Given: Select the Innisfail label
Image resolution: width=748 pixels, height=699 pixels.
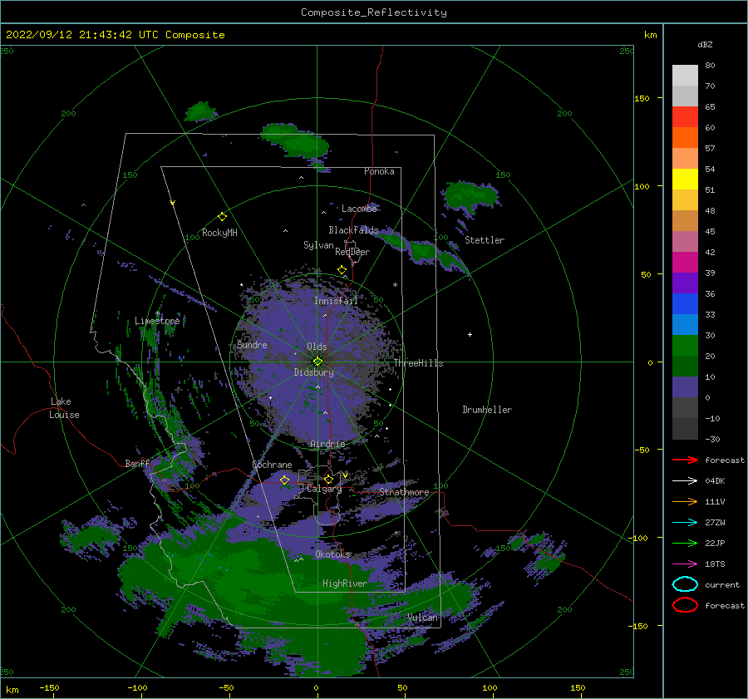Looking at the screenshot, I should tap(336, 301).
